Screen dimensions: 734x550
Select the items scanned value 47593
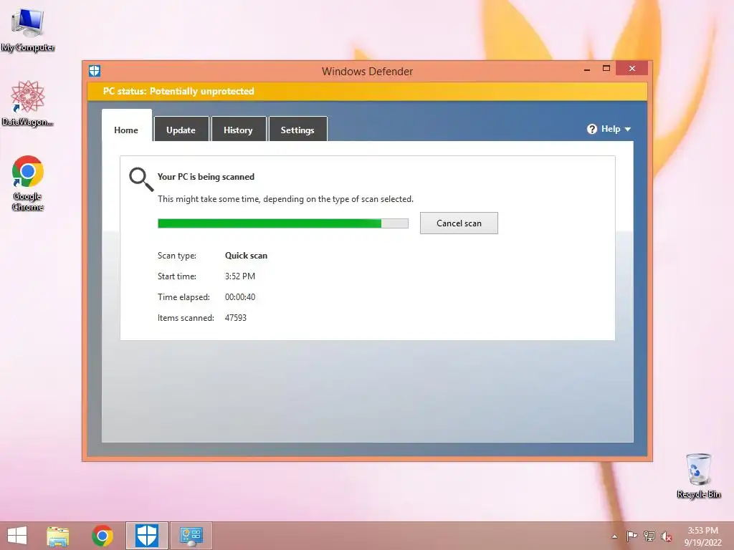pyautogui.click(x=235, y=317)
